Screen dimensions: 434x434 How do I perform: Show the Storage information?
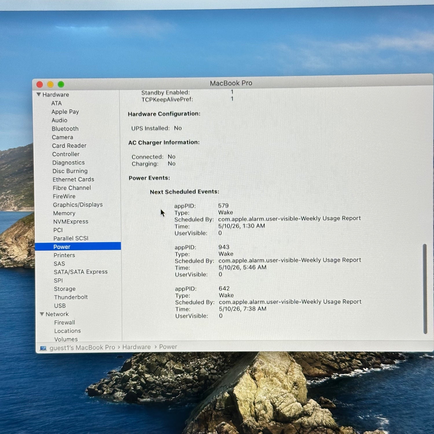click(65, 289)
